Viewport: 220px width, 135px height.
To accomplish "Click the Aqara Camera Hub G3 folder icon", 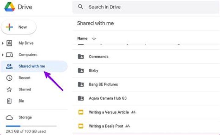I will (x=81, y=98).
